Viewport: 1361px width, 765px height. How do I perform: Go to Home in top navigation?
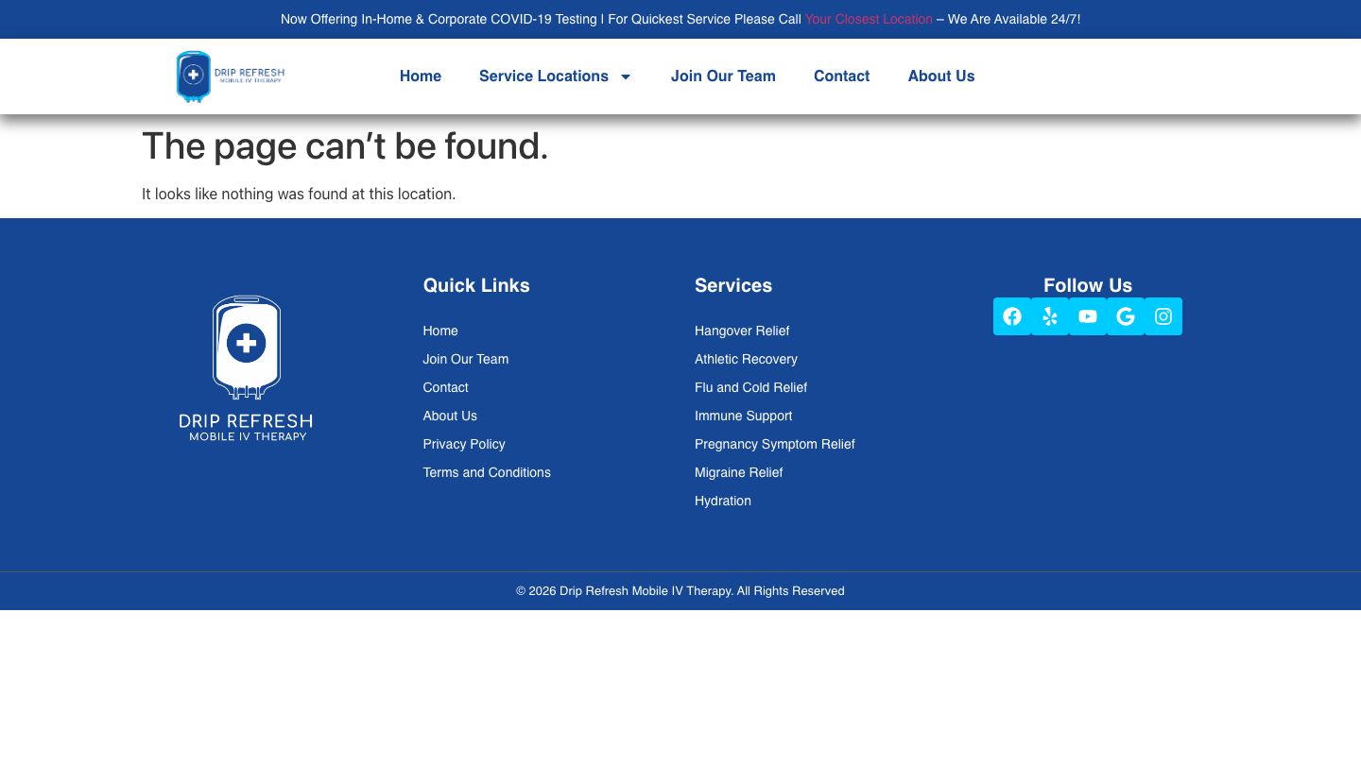point(420,76)
